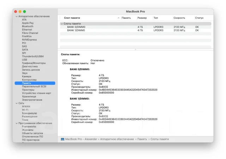The height and width of the screenshot is (159, 226).
Task: Click Память in the bottom path bar
Action: point(142,139)
